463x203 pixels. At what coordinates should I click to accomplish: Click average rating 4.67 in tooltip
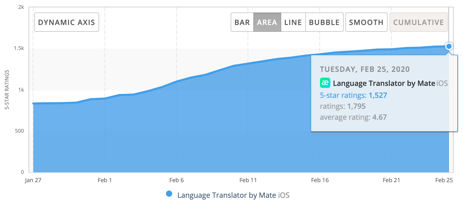[380, 117]
